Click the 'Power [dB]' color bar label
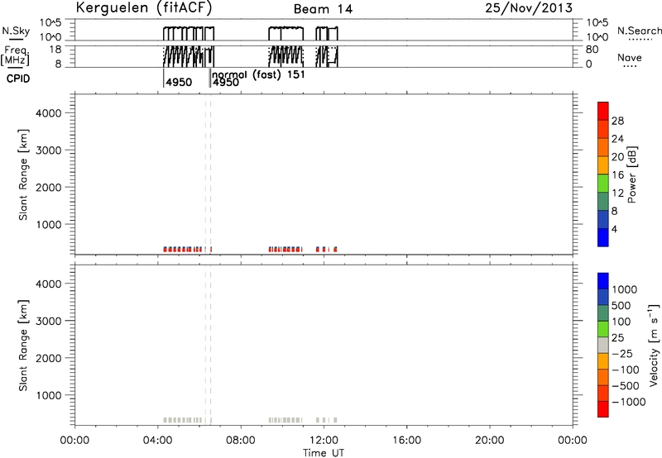 click(x=632, y=174)
